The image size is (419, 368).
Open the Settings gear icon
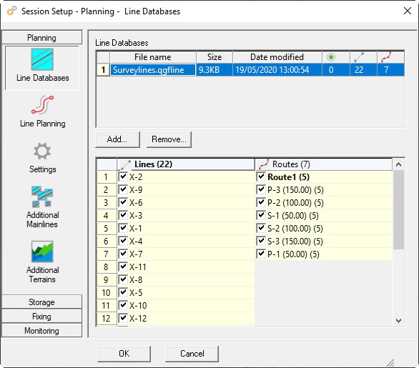[42, 151]
